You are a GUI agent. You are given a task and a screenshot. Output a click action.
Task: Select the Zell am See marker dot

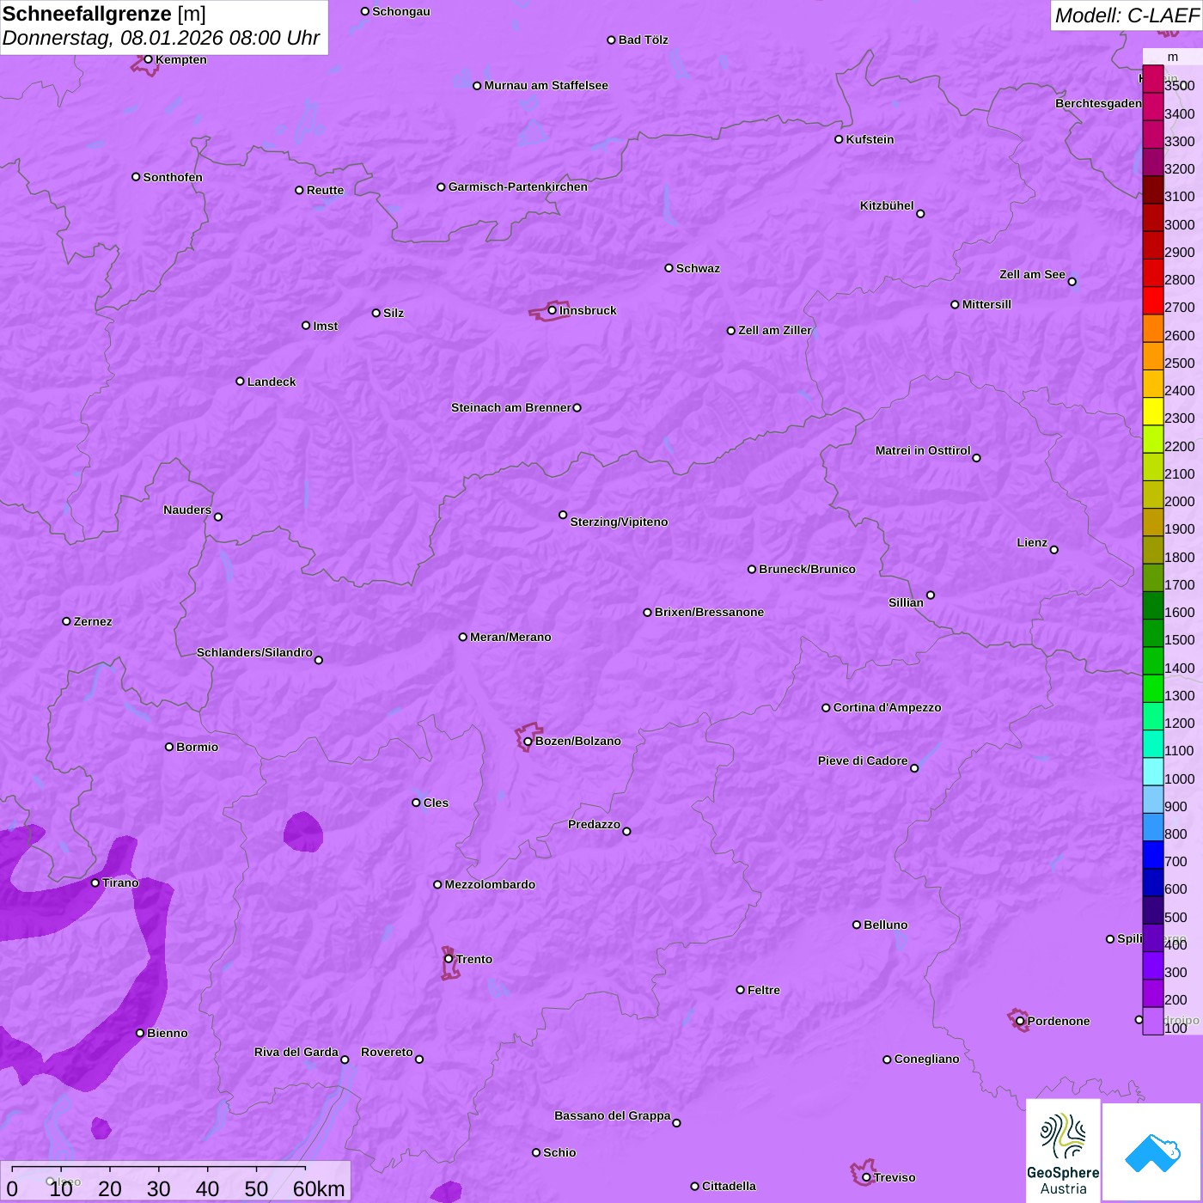(x=1072, y=282)
